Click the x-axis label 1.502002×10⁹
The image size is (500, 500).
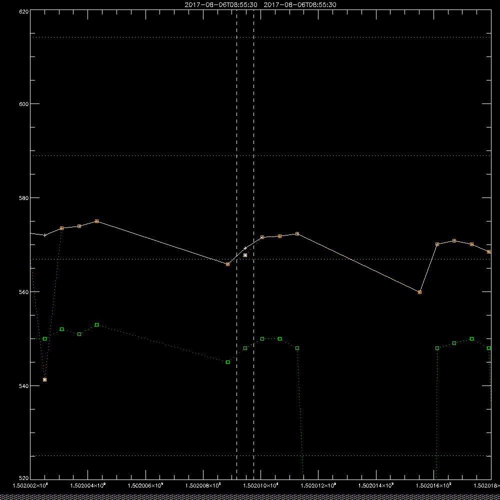[x=30, y=485]
